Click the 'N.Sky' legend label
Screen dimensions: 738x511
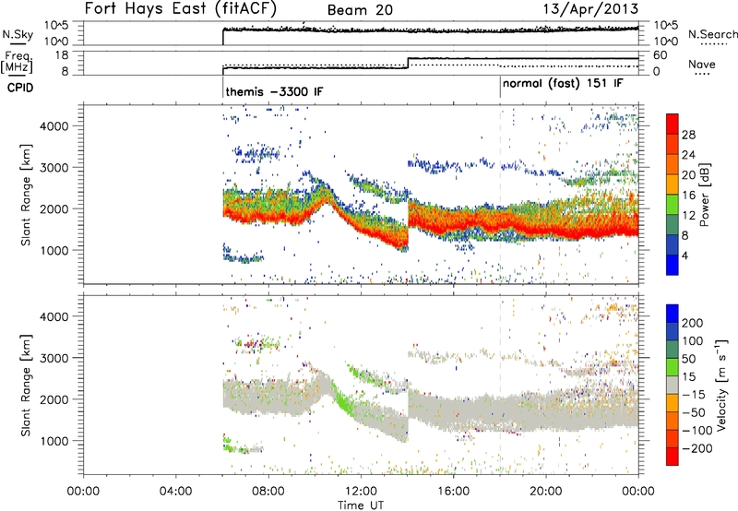click(18, 34)
